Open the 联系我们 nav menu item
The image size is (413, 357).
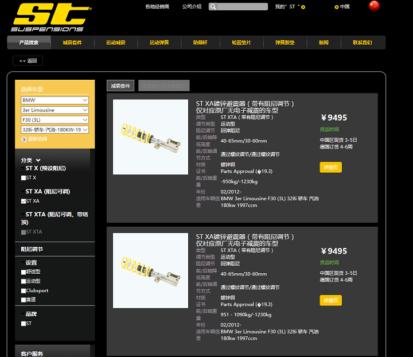[x=363, y=42]
